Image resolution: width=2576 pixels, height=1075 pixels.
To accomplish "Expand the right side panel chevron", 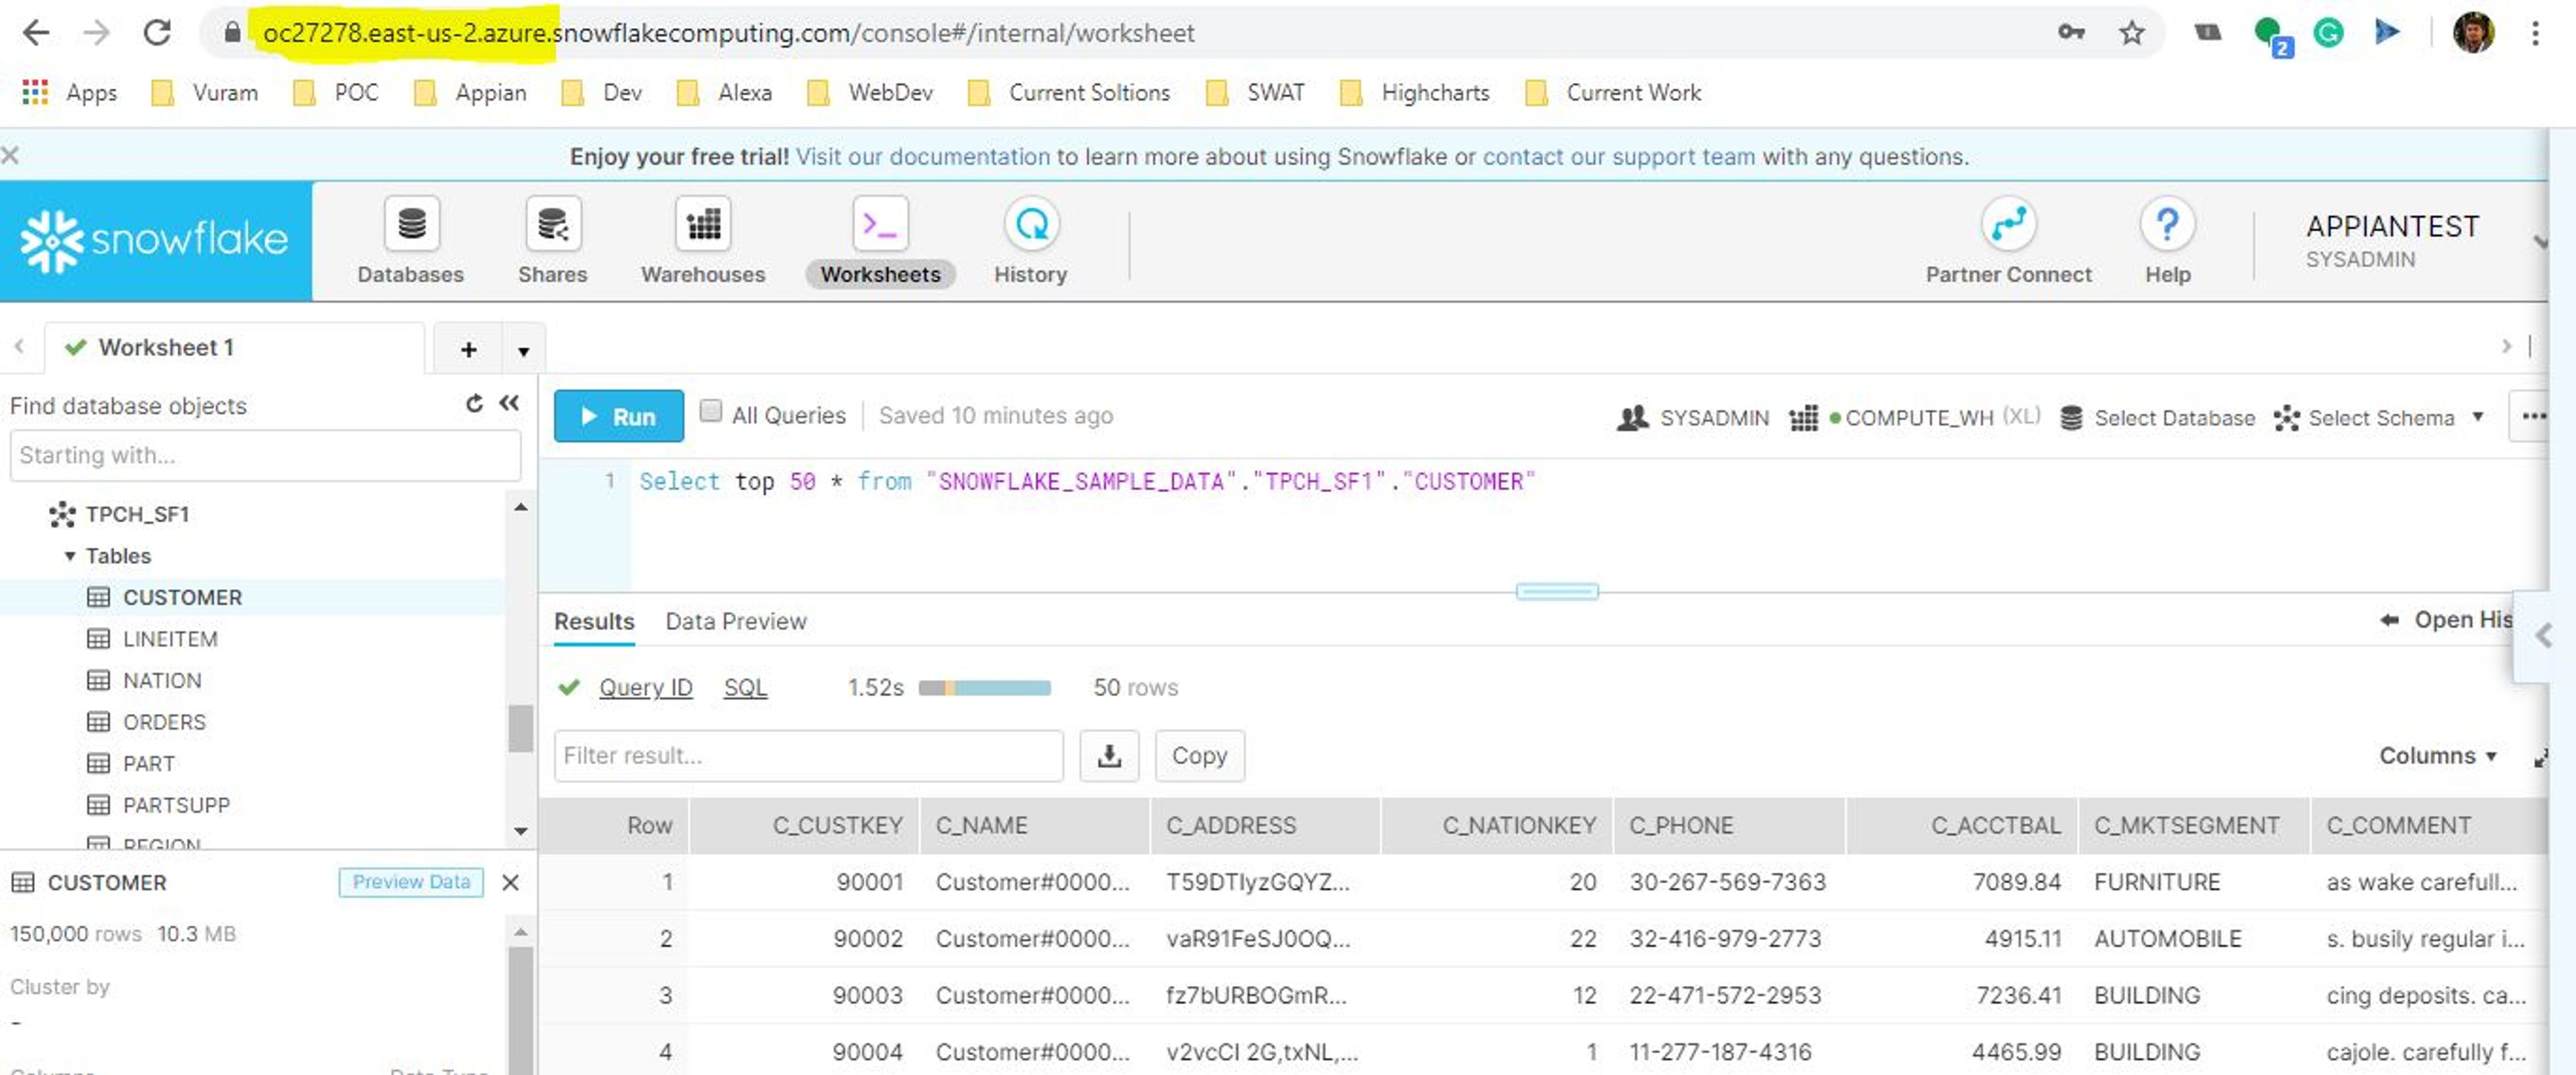I will tap(2544, 636).
